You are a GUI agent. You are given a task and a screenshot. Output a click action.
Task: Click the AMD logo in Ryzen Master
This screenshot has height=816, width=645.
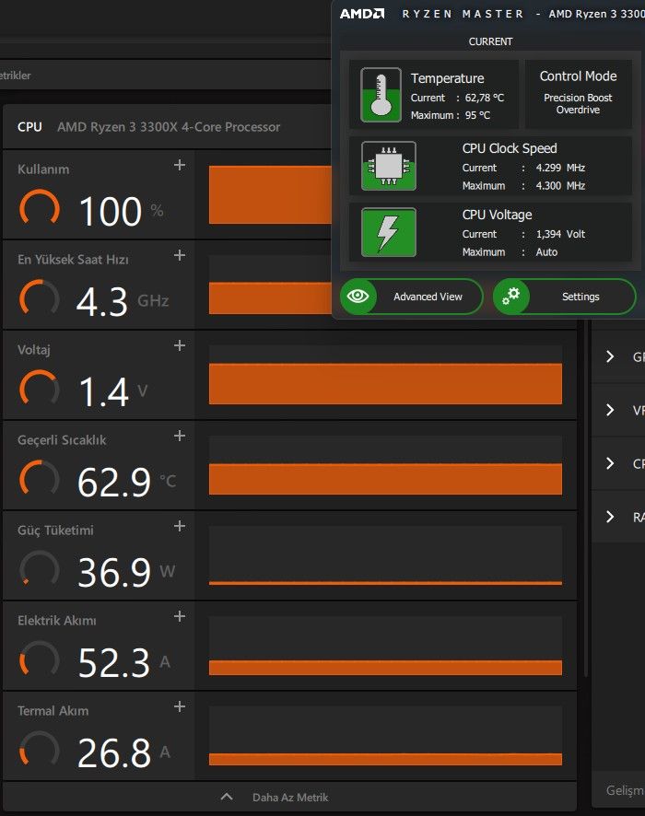362,14
